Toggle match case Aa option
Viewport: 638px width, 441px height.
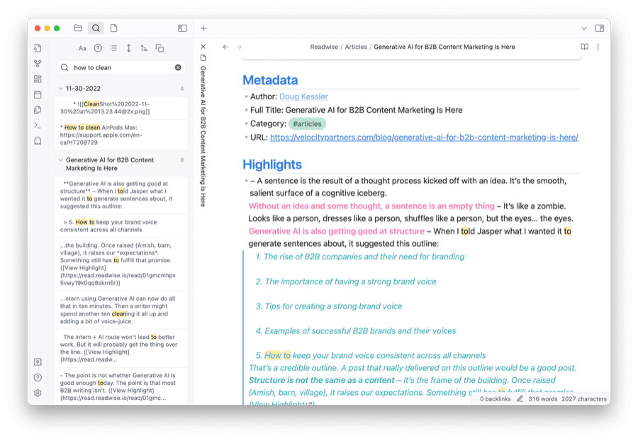coord(82,48)
